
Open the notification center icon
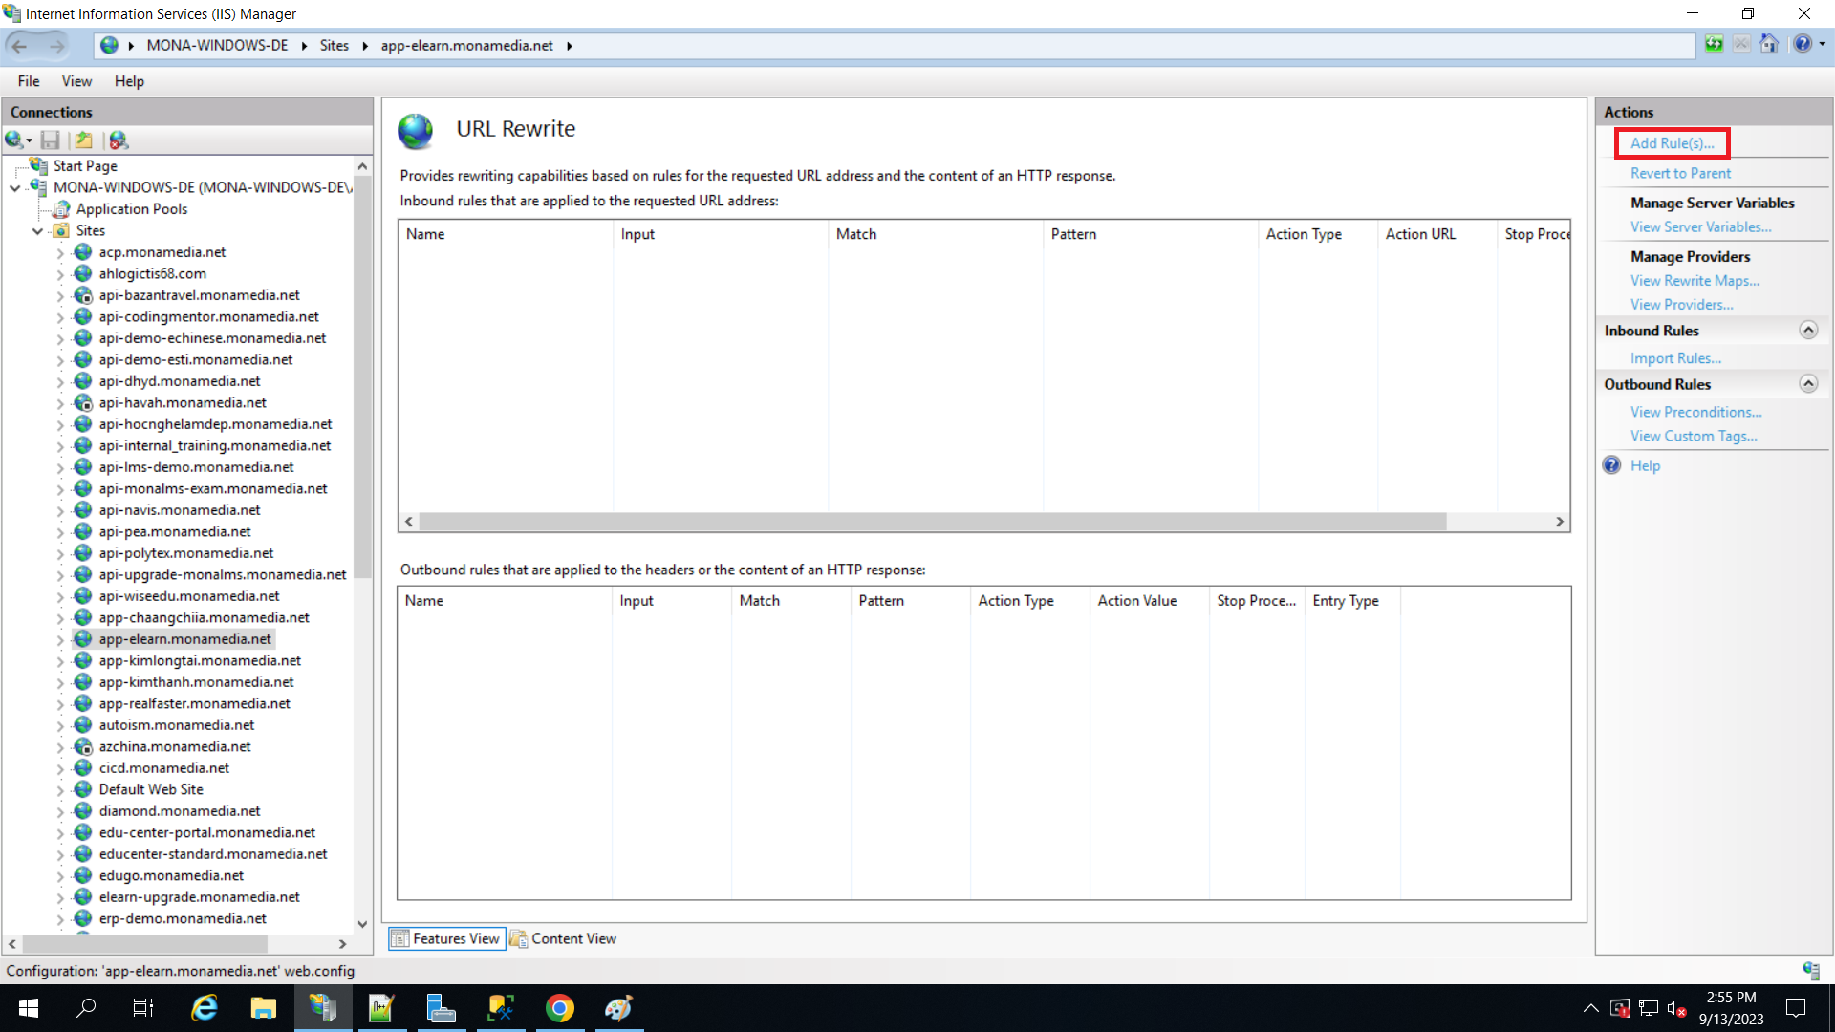point(1796,1008)
